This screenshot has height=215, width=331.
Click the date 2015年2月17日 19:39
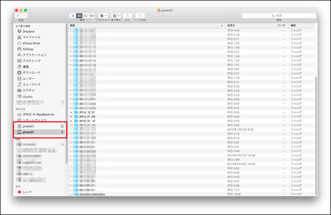point(241,155)
